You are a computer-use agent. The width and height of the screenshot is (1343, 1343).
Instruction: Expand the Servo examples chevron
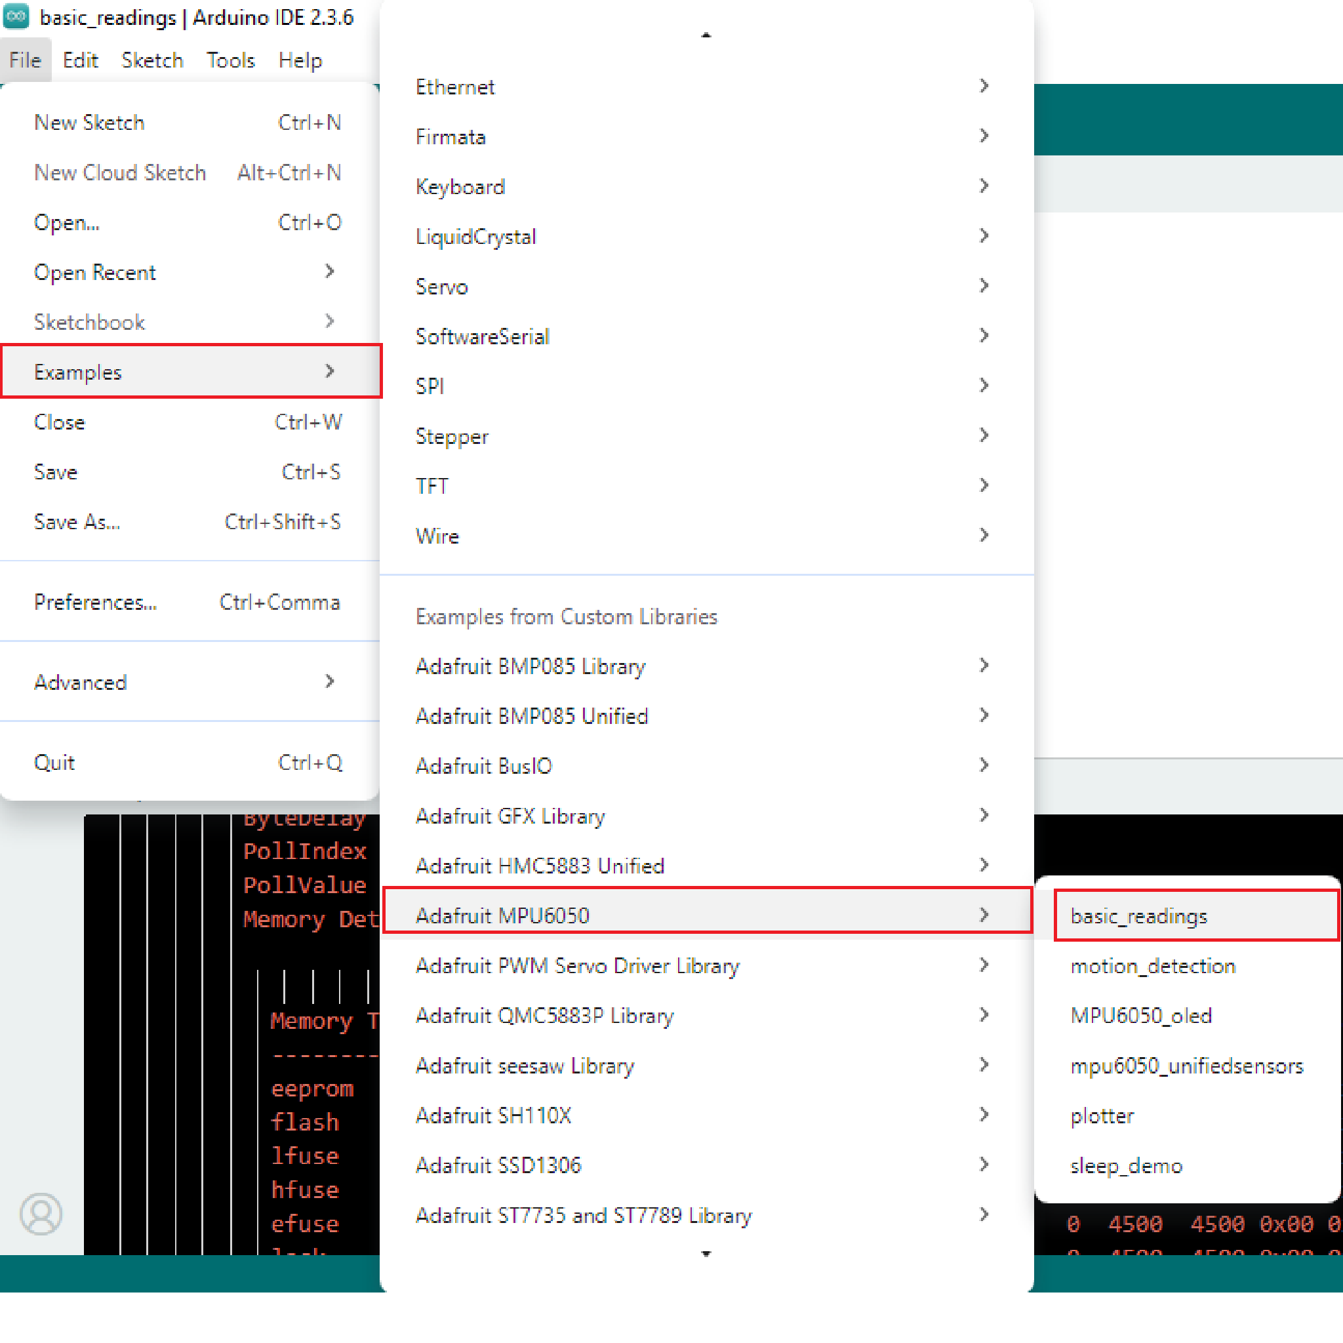point(984,286)
